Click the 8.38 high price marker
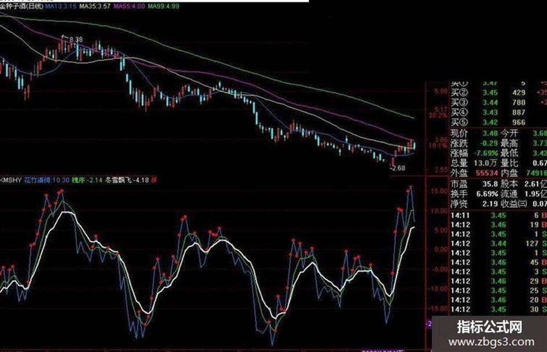 click(76, 39)
